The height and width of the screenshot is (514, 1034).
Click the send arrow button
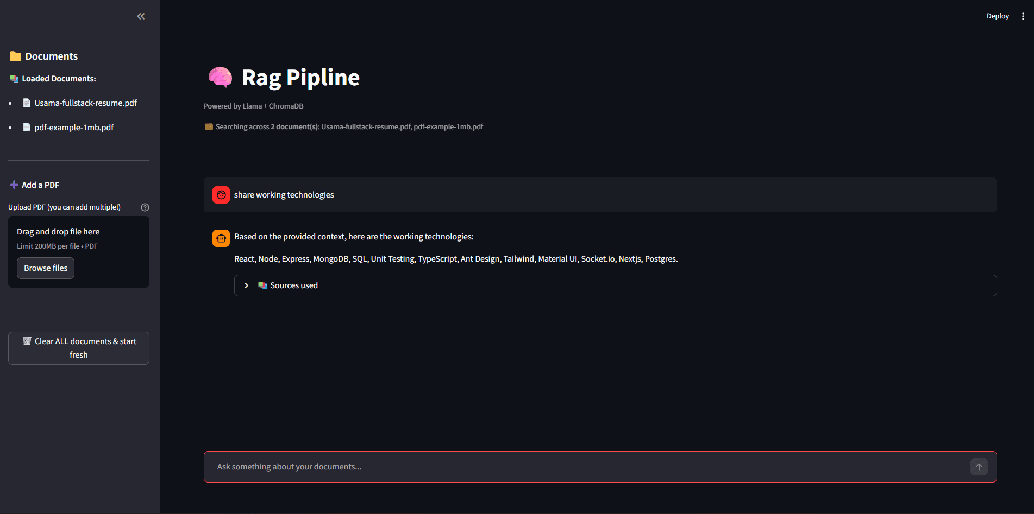pyautogui.click(x=979, y=467)
